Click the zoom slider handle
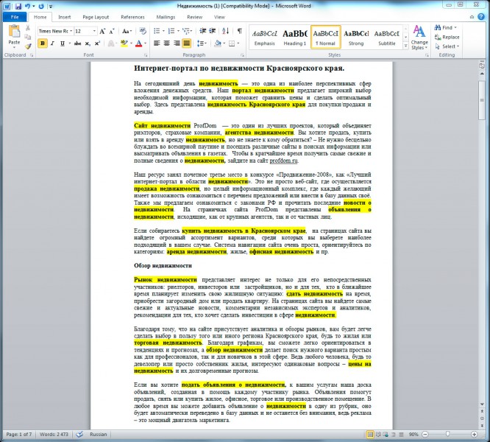Image resolution: width=490 pixels, height=442 pixels. pos(447,434)
